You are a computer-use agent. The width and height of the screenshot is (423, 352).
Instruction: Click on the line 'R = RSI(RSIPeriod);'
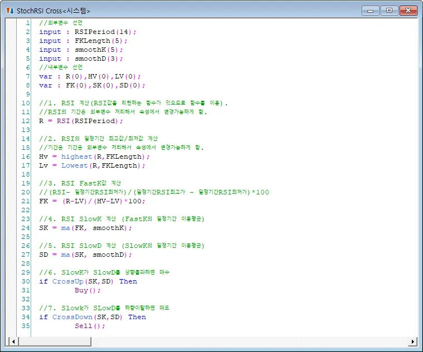point(81,121)
